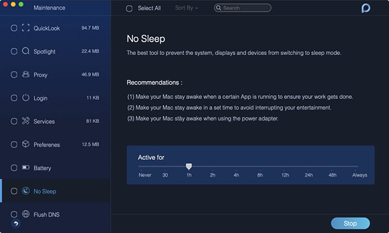
Task: Tick the Battery checkbox
Action: [x=14, y=168]
